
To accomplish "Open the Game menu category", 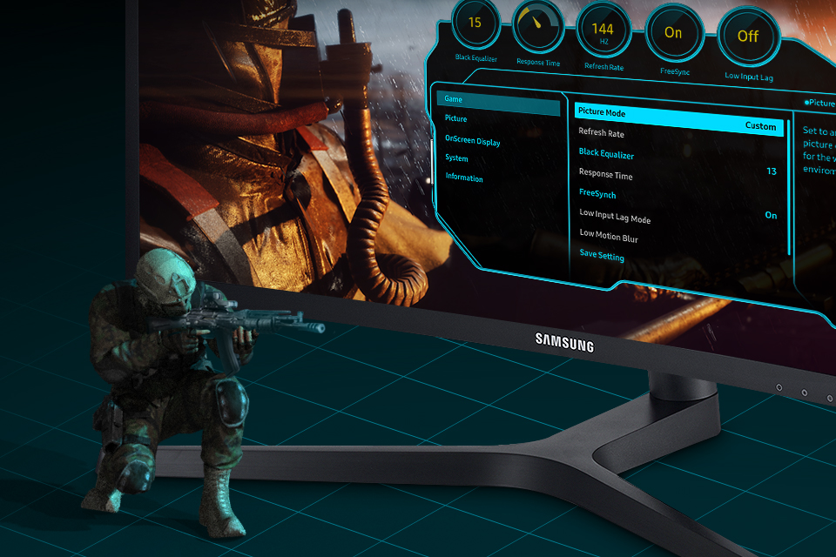I will click(498, 102).
